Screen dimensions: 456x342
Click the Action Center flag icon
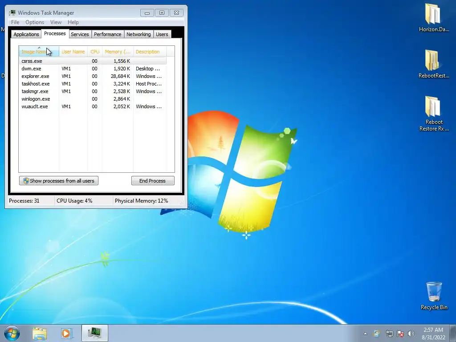click(x=400, y=334)
